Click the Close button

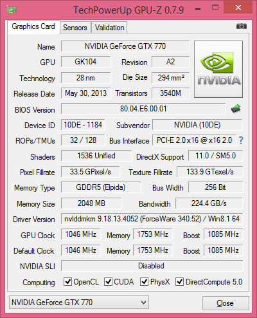coord(226,303)
